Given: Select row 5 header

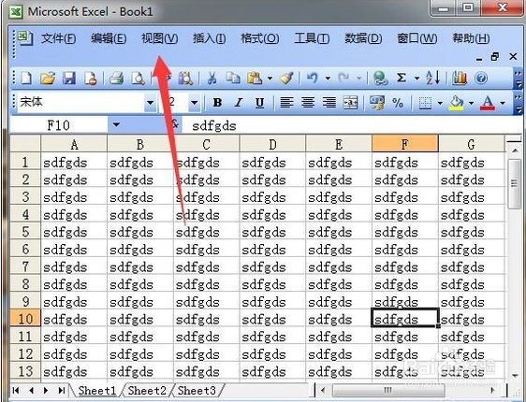Looking at the screenshot, I should [x=25, y=232].
